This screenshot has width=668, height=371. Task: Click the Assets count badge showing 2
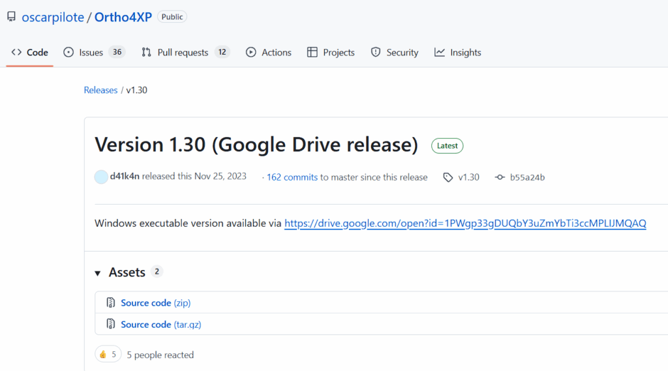pos(157,272)
